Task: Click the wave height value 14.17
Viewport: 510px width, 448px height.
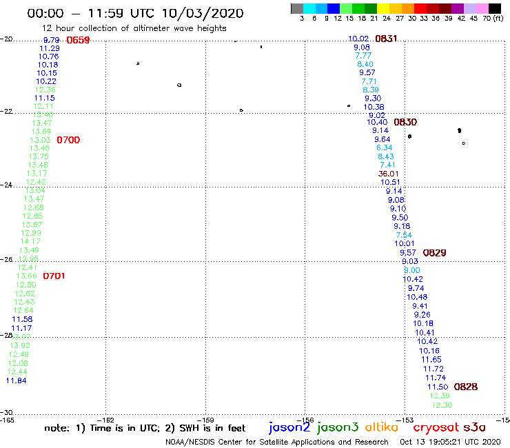Action: tap(30, 241)
